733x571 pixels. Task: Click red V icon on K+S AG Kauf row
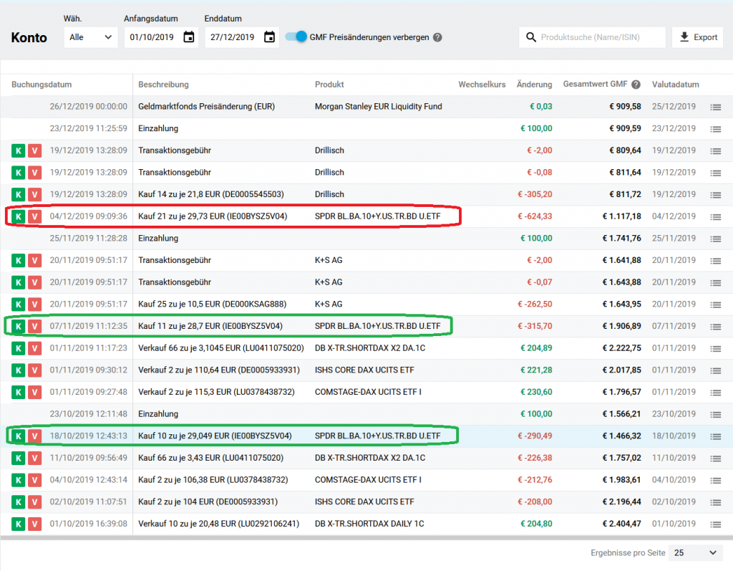coord(34,304)
